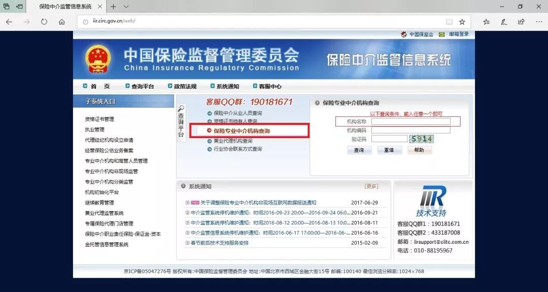Click the 机构名称 input field
The height and width of the screenshot is (292, 548).
(x=410, y=122)
